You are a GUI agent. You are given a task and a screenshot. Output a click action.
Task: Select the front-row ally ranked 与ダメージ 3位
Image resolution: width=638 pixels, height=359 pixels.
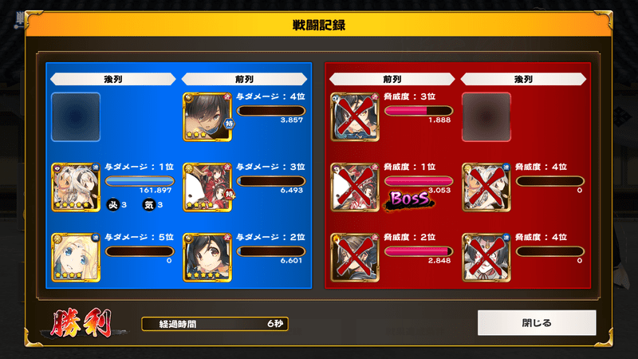[x=207, y=187]
